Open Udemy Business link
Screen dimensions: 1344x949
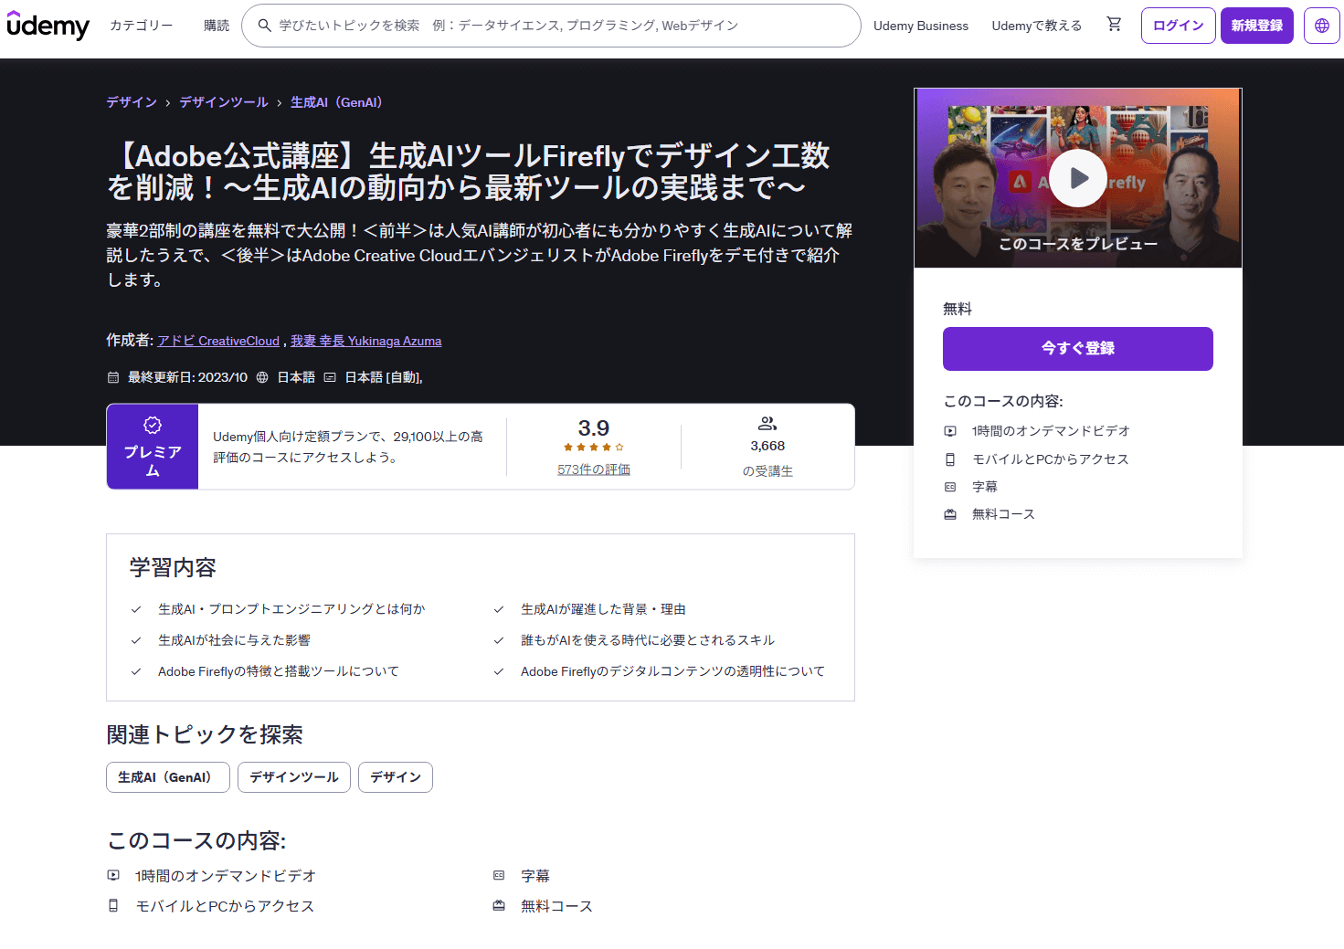[x=920, y=26]
